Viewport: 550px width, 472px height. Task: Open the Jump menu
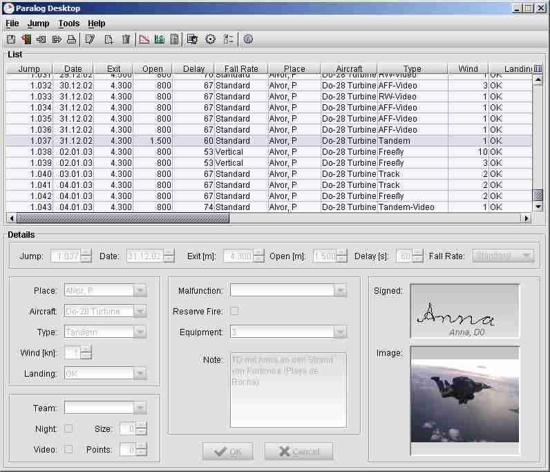tap(38, 23)
